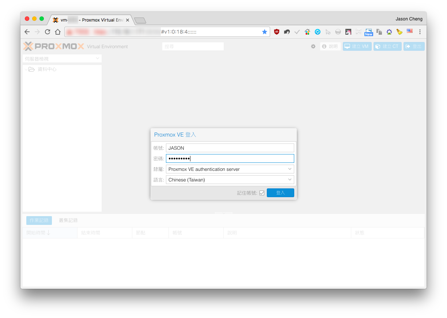Click the 帳號 username field

pos(230,148)
